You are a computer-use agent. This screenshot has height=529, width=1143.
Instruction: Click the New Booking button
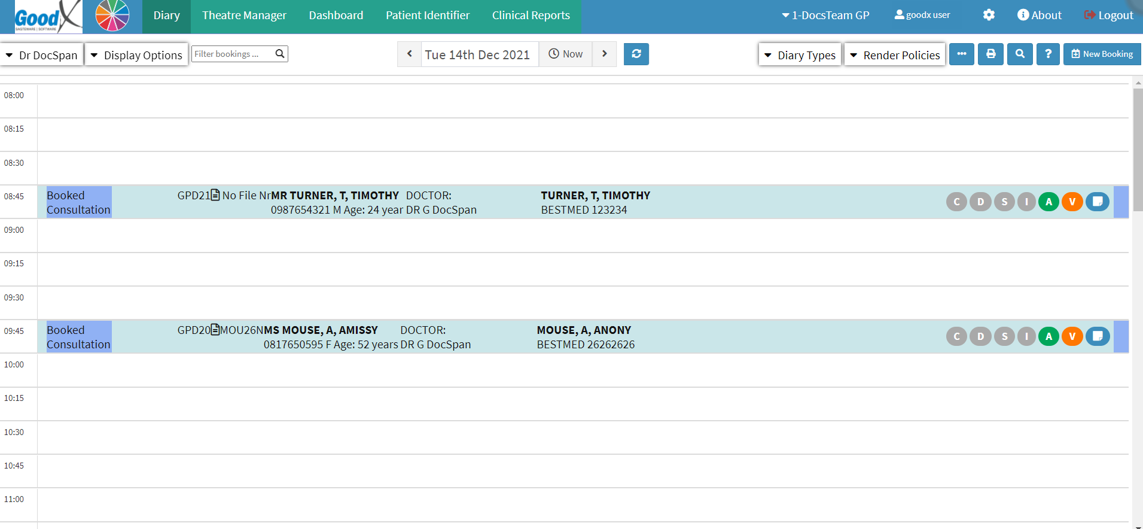pos(1102,54)
